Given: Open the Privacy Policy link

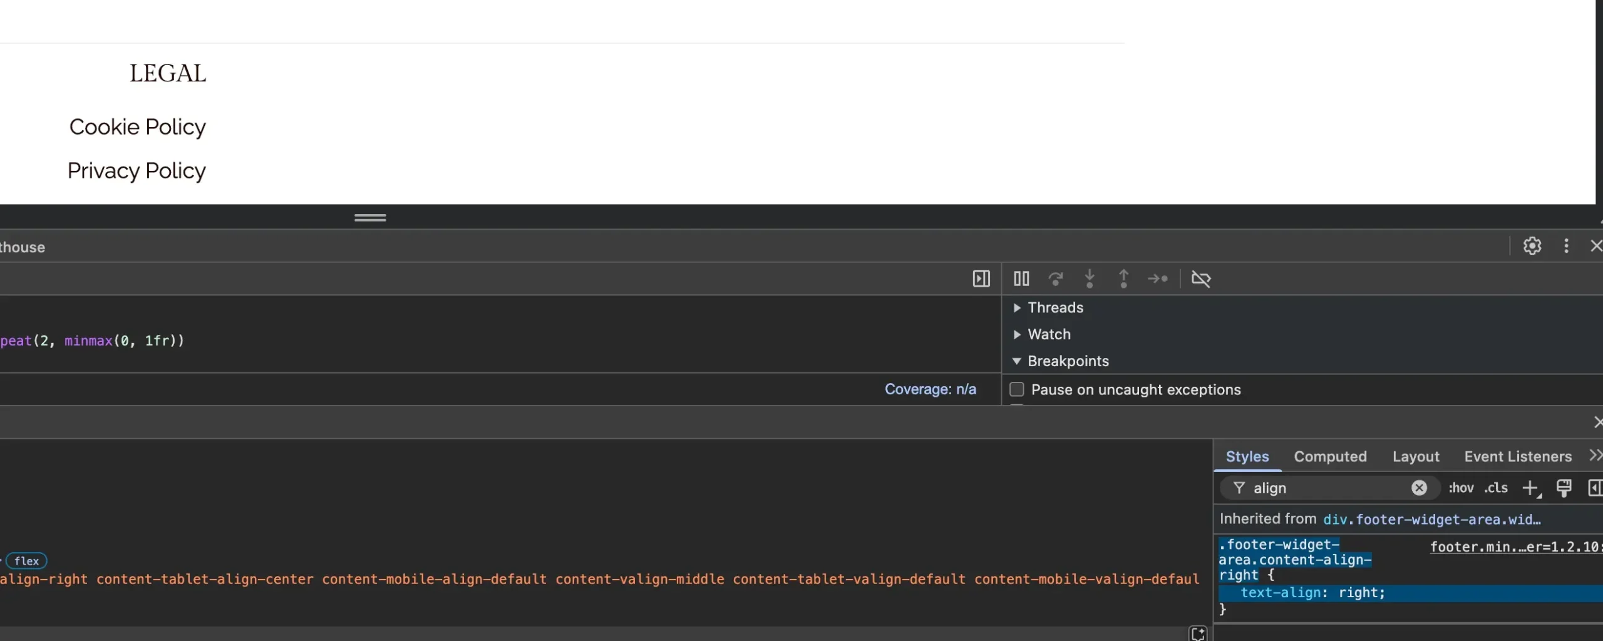Looking at the screenshot, I should [137, 171].
